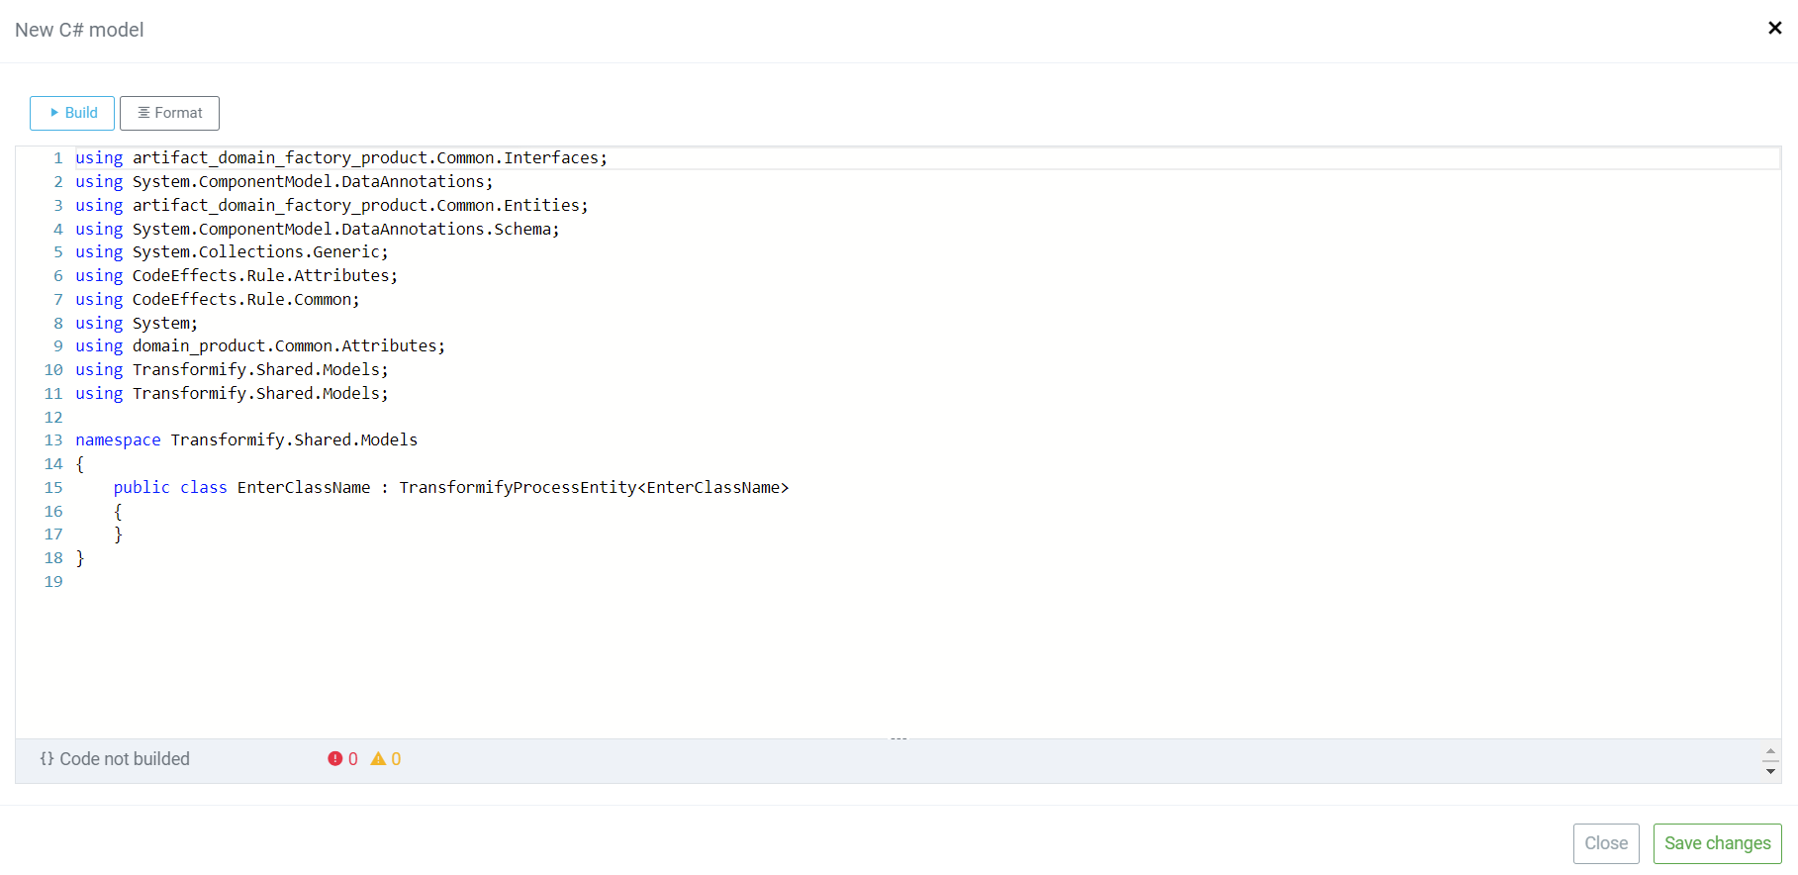The width and height of the screenshot is (1798, 875).
Task: Click the curly braces icon by 'Code not builded'
Action: click(x=47, y=758)
